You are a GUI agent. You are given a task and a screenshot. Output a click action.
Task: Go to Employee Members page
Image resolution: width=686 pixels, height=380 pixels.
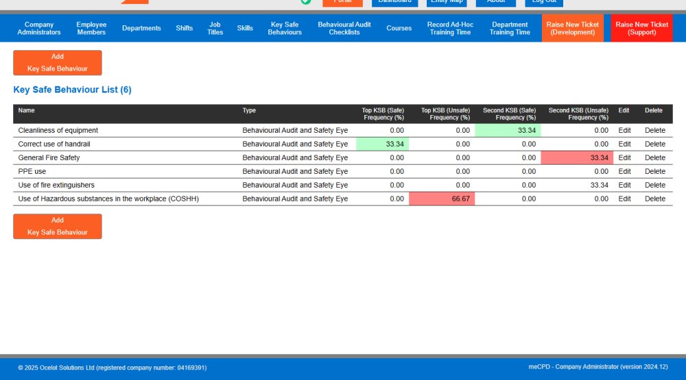pyautogui.click(x=91, y=28)
